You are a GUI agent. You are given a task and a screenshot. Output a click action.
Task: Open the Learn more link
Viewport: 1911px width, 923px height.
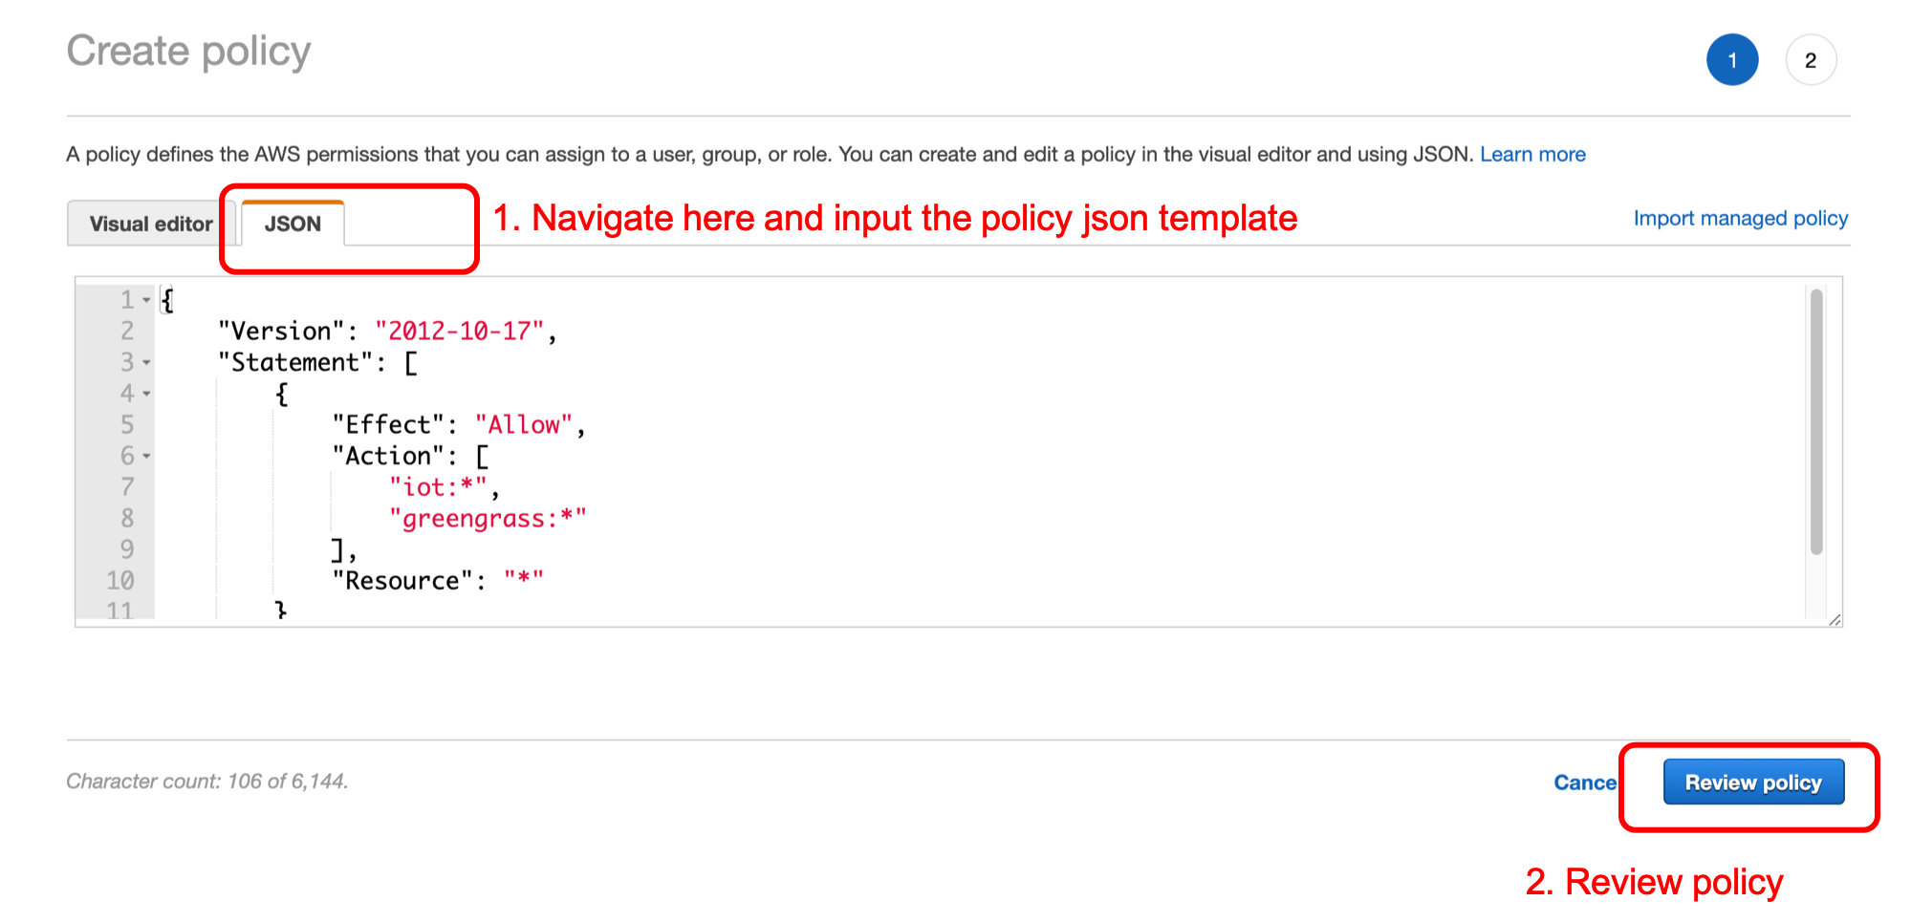[1532, 154]
